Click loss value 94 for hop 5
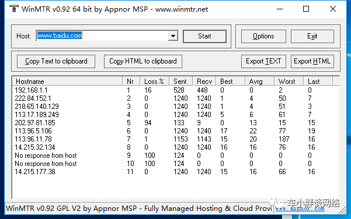This screenshot has height=219, width=351. coord(148,123)
